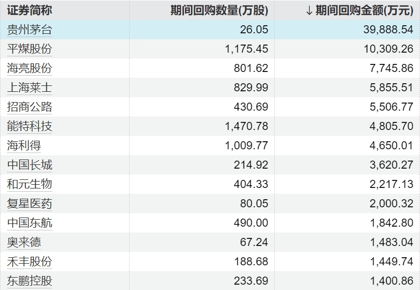Select the 东鹏控股 security name
420x290 pixels.
[x=30, y=281]
